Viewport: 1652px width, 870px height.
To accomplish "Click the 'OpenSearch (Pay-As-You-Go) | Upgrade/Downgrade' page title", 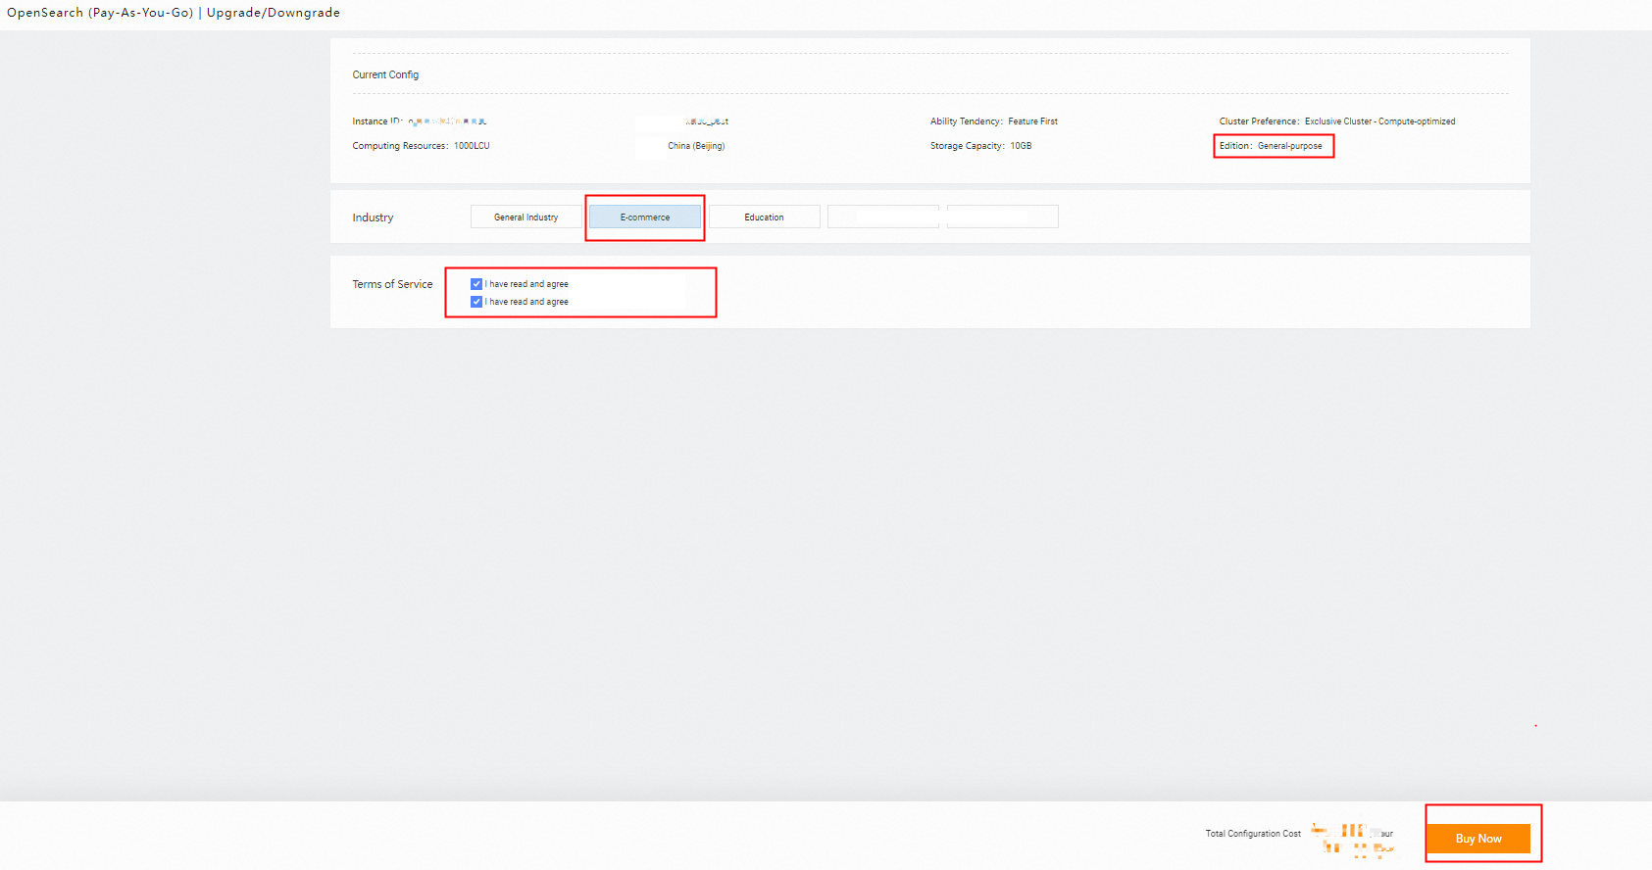I will tap(174, 13).
